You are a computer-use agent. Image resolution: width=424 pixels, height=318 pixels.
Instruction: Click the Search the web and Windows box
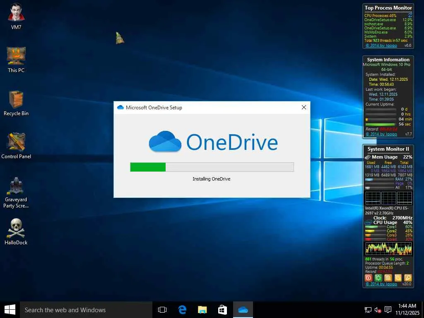[x=86, y=310]
